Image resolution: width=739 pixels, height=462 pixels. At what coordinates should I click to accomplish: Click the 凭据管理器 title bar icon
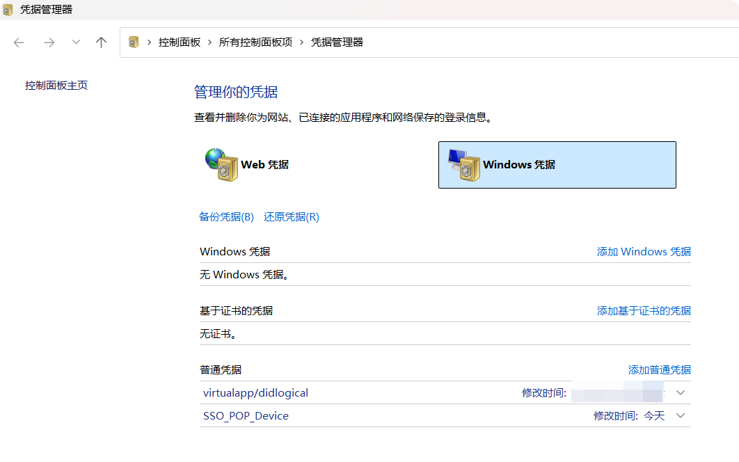click(8, 10)
